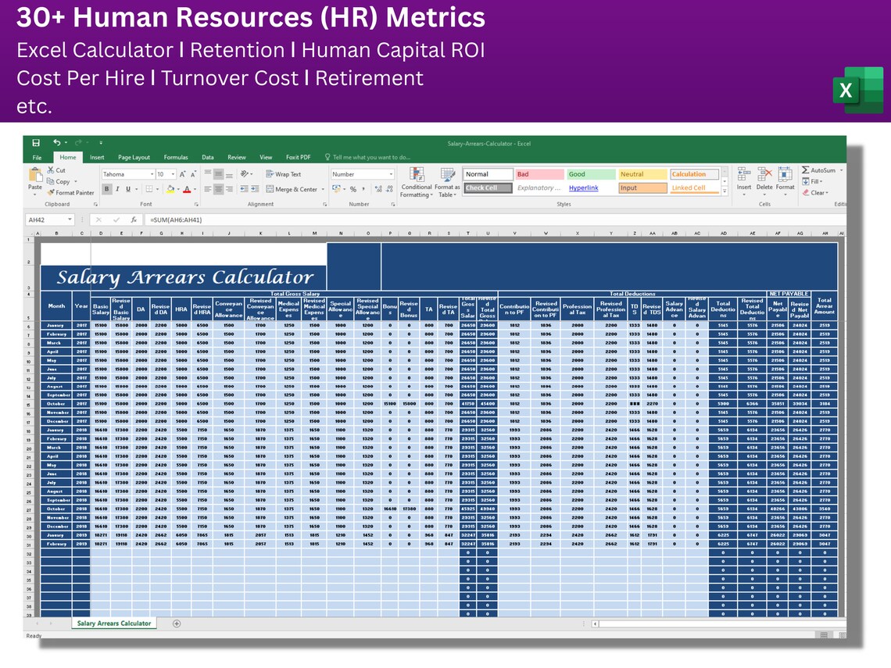Click the Hyperlink cell style
This screenshot has width=891, height=668.
[x=585, y=188]
